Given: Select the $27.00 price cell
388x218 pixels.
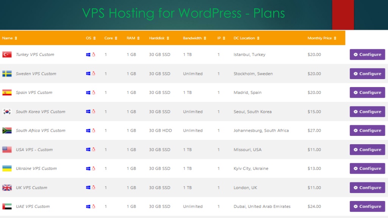Looking at the screenshot, I should pyautogui.click(x=314, y=130).
